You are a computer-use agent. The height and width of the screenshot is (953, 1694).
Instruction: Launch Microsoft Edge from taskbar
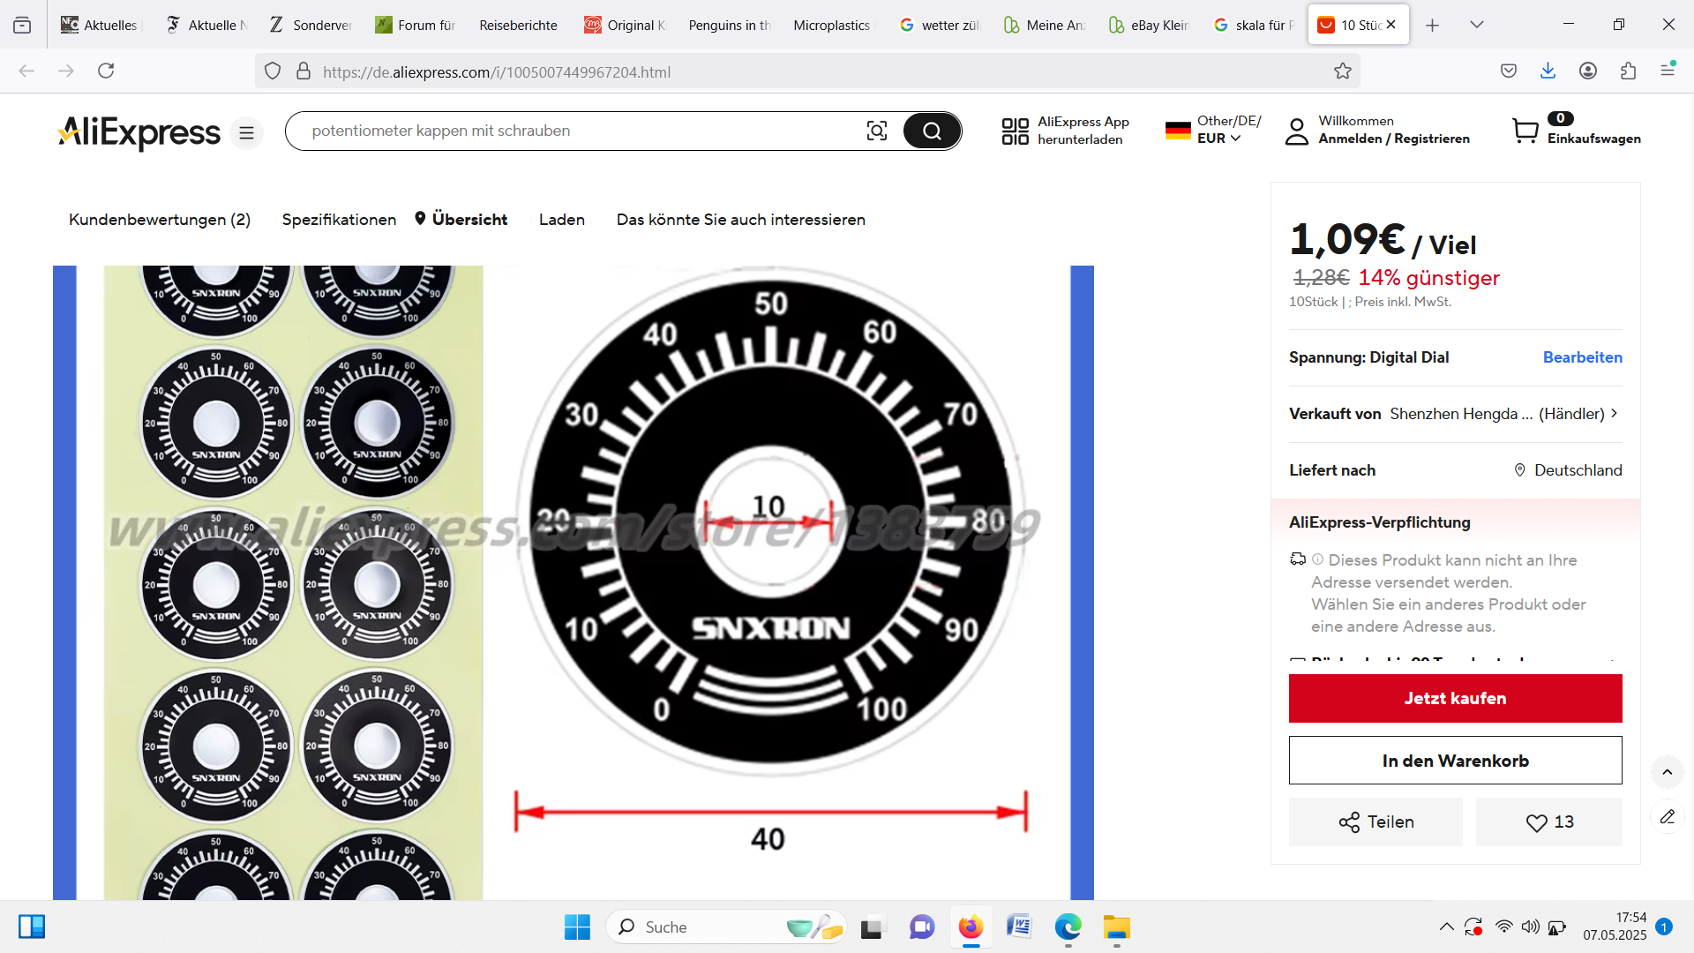(x=1068, y=927)
